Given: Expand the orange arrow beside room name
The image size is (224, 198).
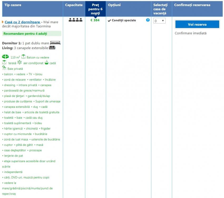Looking at the screenshot, I should point(3,22).
